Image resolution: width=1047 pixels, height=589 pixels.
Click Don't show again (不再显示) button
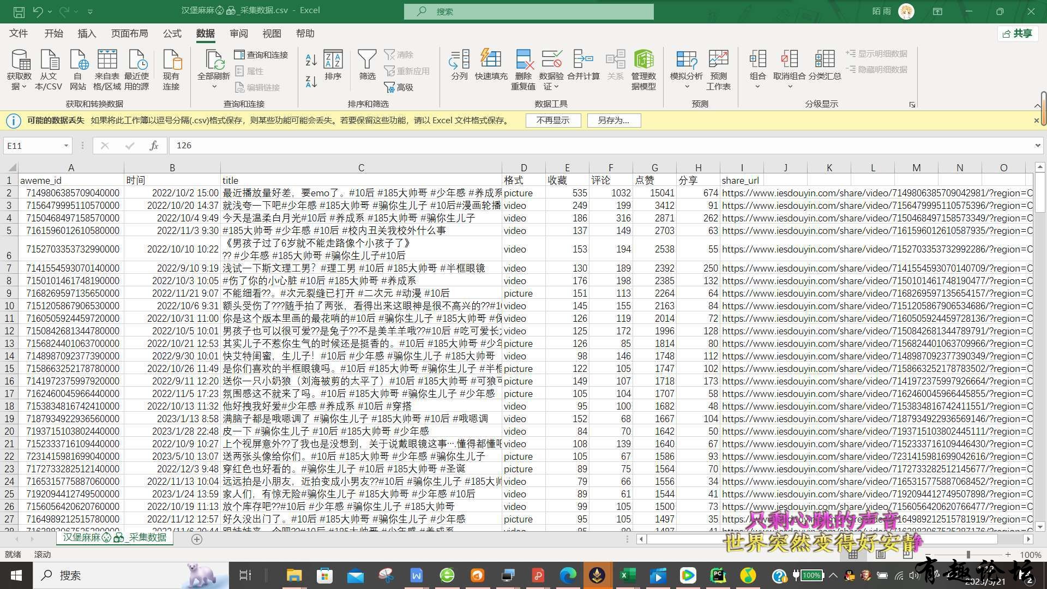(x=553, y=121)
